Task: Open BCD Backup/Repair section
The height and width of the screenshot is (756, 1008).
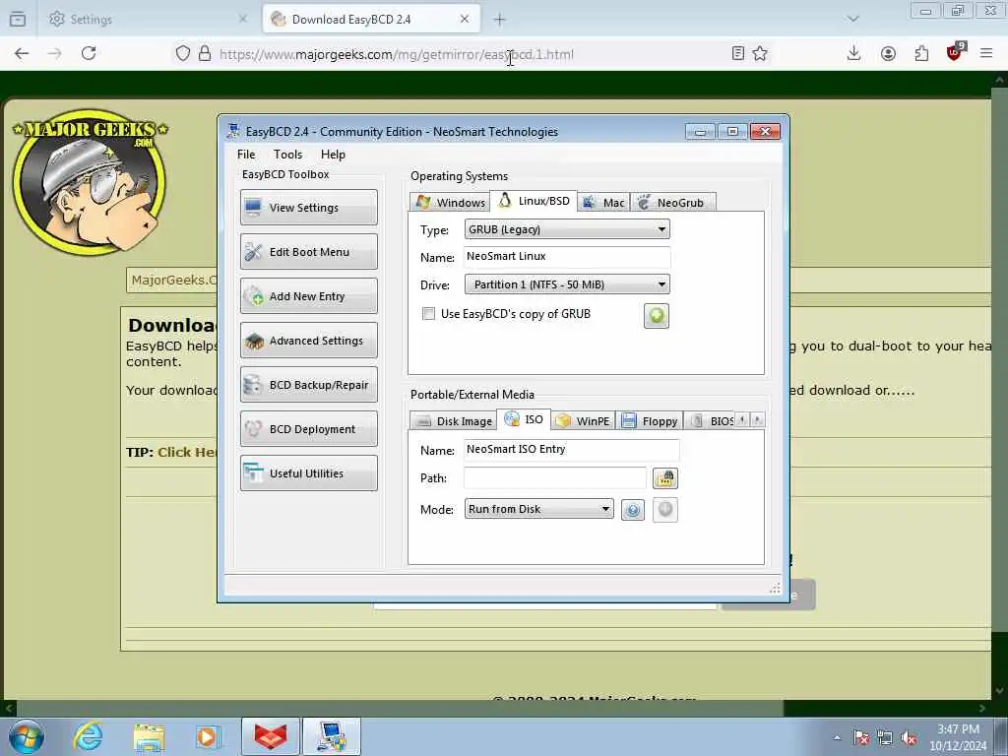Action: tap(308, 385)
